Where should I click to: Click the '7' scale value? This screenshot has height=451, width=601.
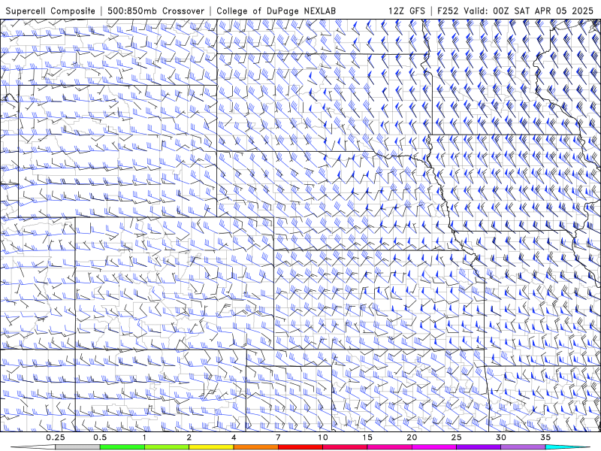coord(278,437)
